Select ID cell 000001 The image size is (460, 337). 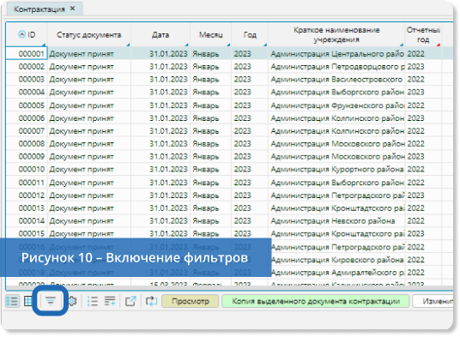[x=27, y=54]
